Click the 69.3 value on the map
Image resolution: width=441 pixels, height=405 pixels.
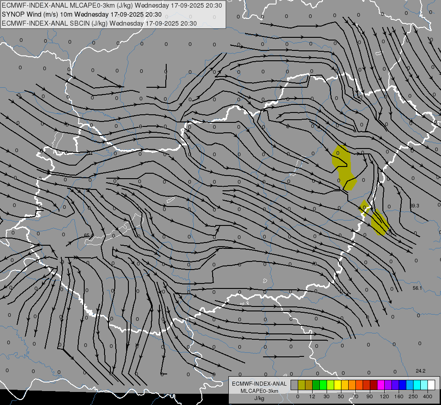click(x=414, y=206)
